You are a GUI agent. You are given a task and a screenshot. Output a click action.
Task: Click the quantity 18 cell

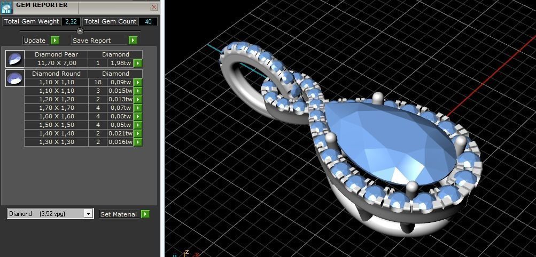pyautogui.click(x=98, y=82)
